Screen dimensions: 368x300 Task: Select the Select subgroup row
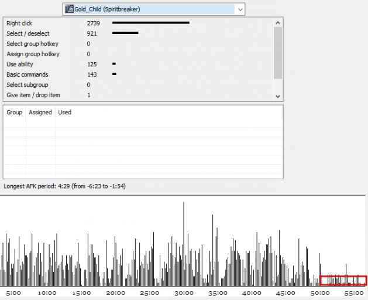tap(138, 85)
